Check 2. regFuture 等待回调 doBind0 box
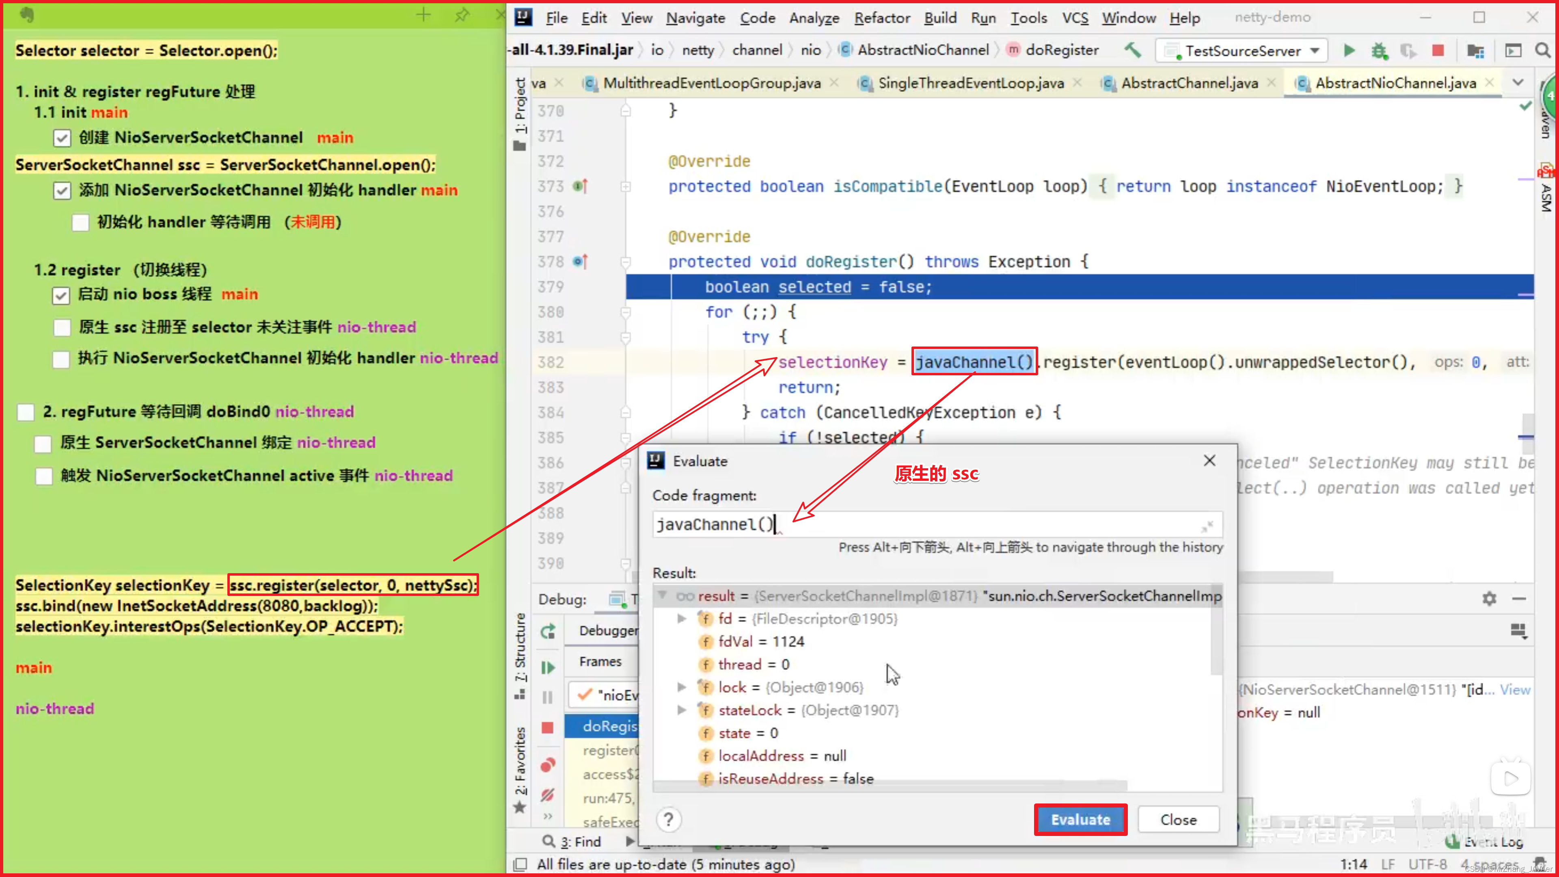Image resolution: width=1559 pixels, height=877 pixels. coord(26,412)
